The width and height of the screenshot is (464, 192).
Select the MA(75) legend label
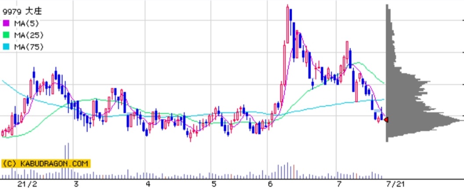click(29, 47)
